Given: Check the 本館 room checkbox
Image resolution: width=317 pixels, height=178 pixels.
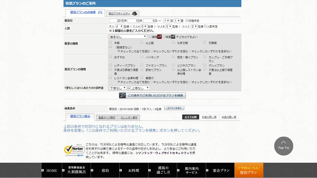Looking at the screenshot, I should pos(110,42).
